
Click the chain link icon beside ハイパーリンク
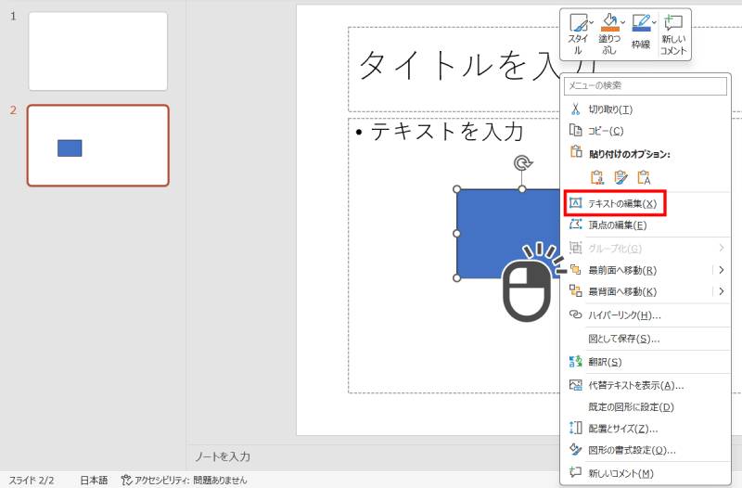click(x=575, y=315)
